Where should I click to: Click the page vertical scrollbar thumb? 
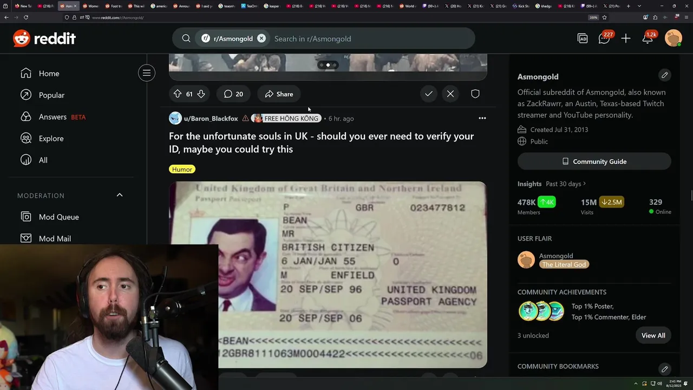coord(691,196)
